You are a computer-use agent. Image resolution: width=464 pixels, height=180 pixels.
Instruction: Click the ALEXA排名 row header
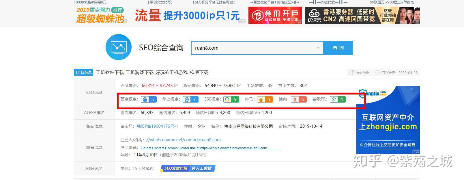click(94, 113)
